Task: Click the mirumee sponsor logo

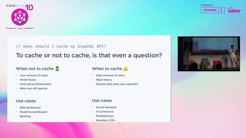Action: (213, 10)
